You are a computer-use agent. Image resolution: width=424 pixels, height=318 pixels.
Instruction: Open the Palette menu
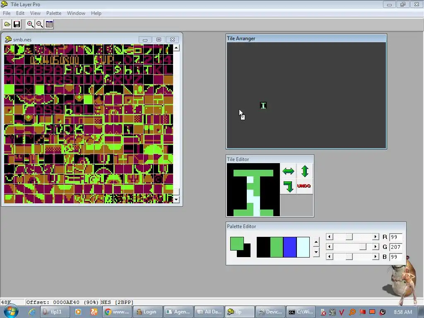tap(54, 13)
